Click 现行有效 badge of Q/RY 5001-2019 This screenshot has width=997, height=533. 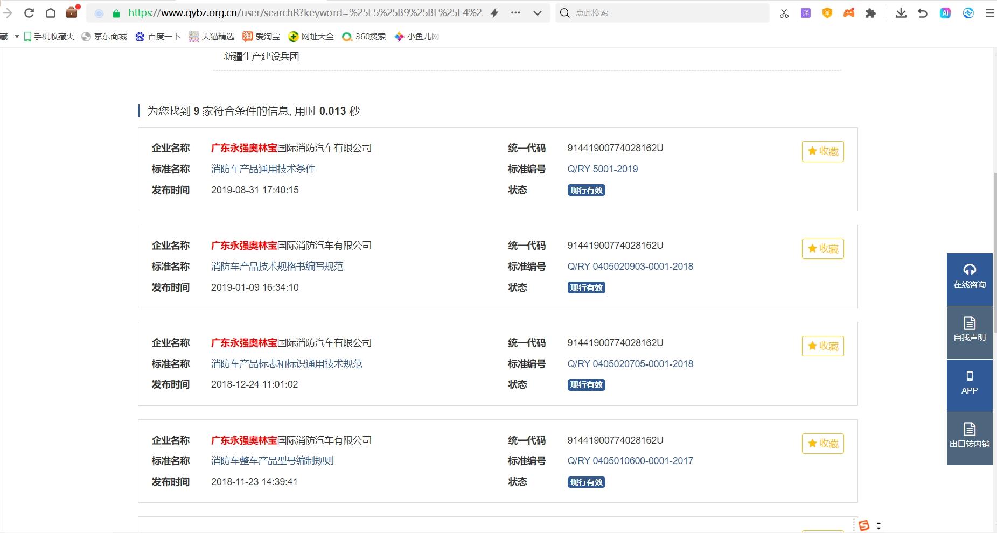pos(587,190)
